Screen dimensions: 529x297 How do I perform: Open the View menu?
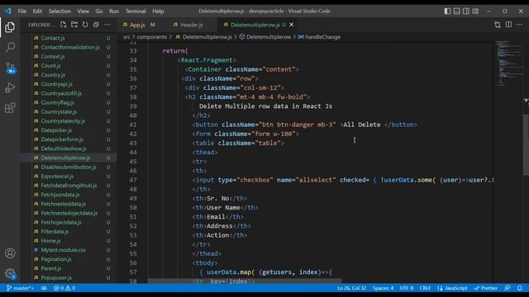coord(83,11)
